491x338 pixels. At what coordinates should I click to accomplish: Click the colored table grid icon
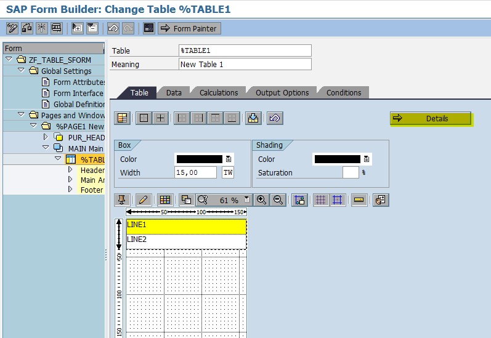pos(164,199)
